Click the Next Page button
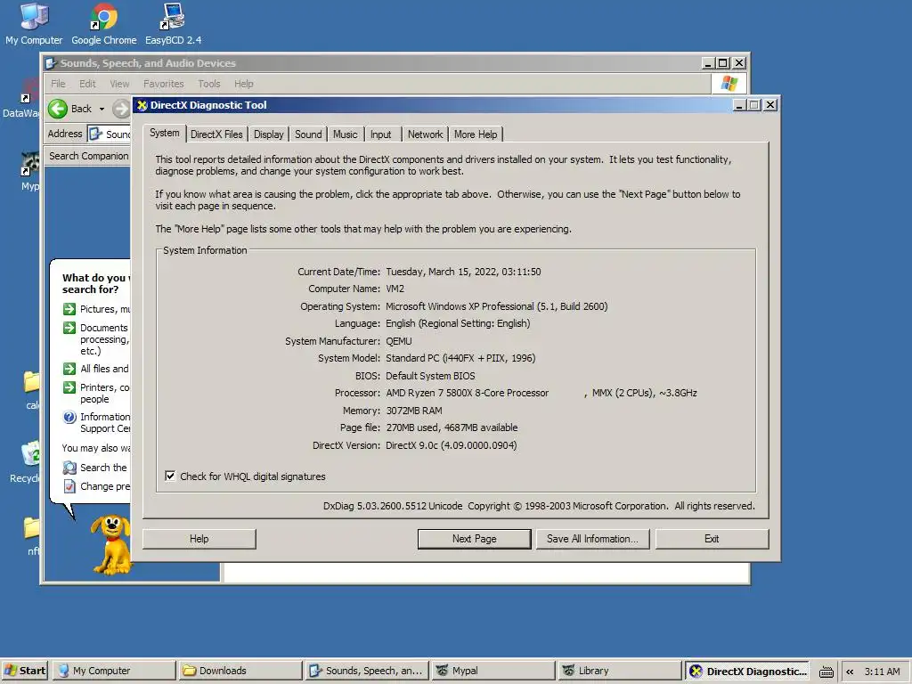 point(474,539)
